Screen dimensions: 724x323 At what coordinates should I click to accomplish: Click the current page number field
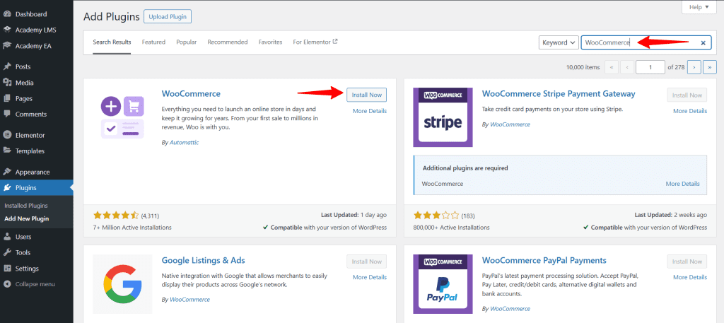tap(650, 67)
